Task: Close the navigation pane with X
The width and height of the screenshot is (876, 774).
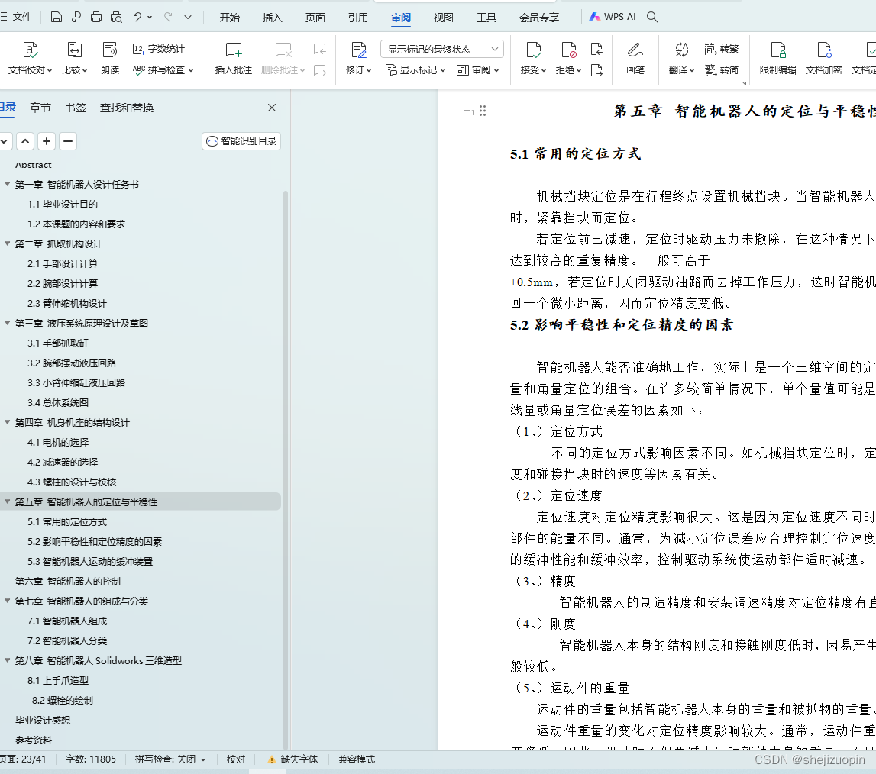Action: (x=272, y=108)
